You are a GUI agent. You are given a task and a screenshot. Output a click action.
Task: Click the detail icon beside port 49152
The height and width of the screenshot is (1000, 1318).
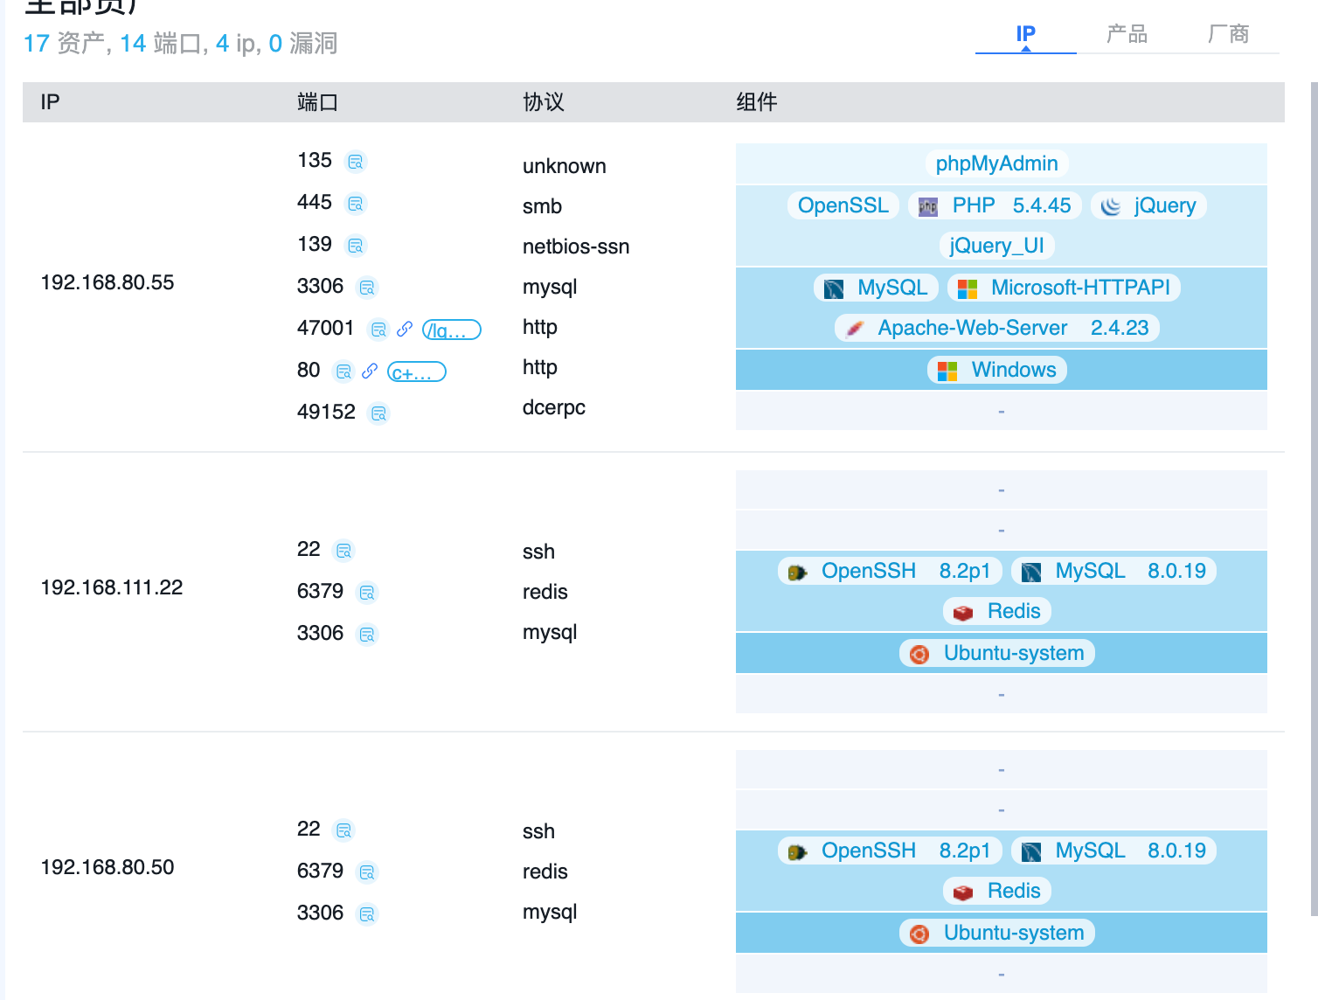378,413
